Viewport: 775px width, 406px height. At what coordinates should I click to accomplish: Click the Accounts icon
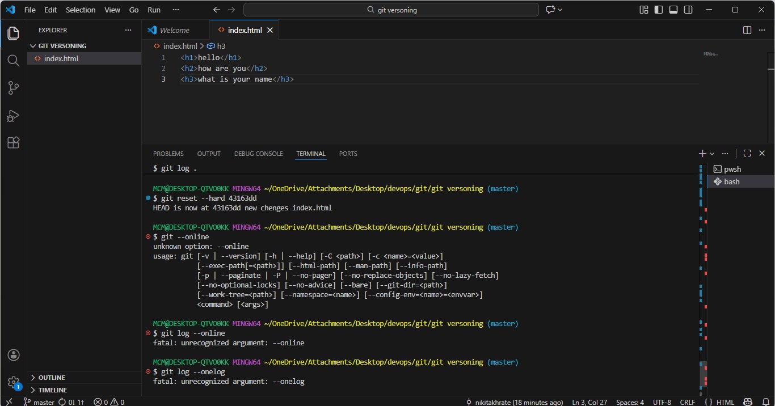[x=14, y=355]
